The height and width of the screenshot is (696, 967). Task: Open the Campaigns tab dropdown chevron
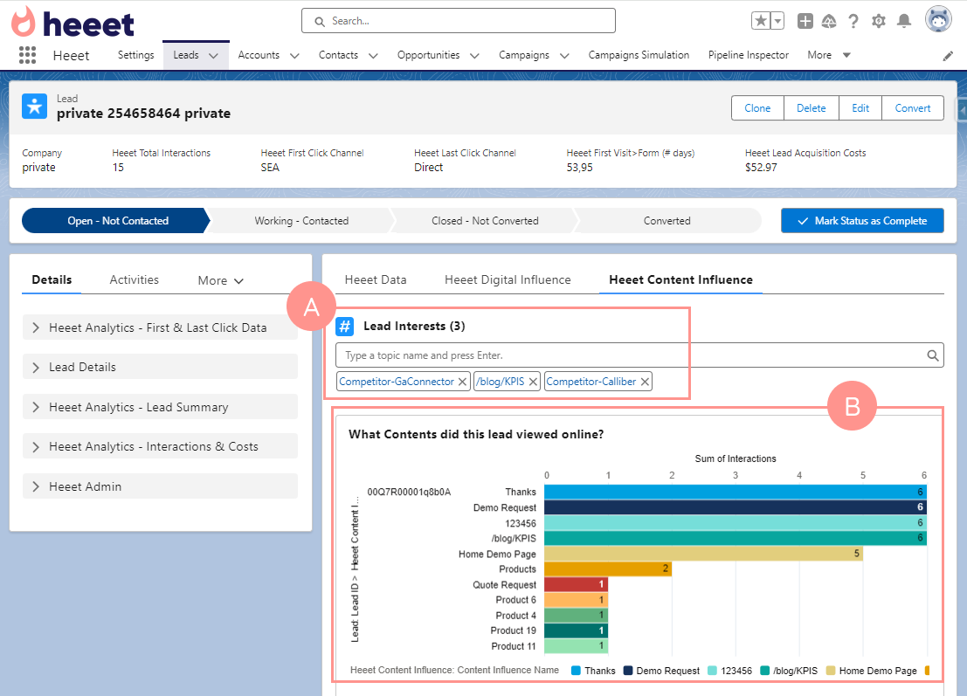point(564,56)
